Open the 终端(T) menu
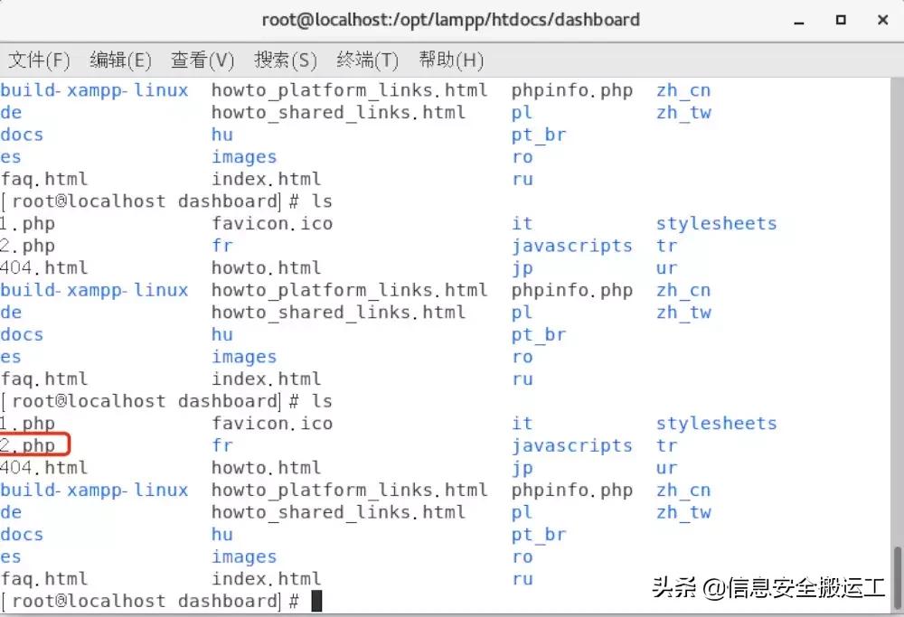 click(x=367, y=60)
